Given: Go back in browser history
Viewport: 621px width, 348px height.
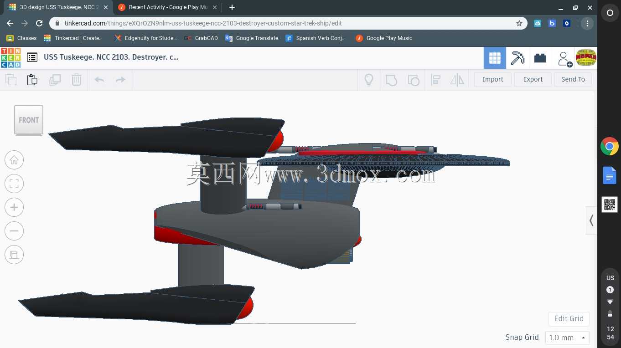Looking at the screenshot, I should pos(10,23).
